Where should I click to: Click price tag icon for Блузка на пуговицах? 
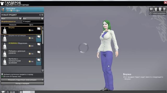(x=39, y=36)
